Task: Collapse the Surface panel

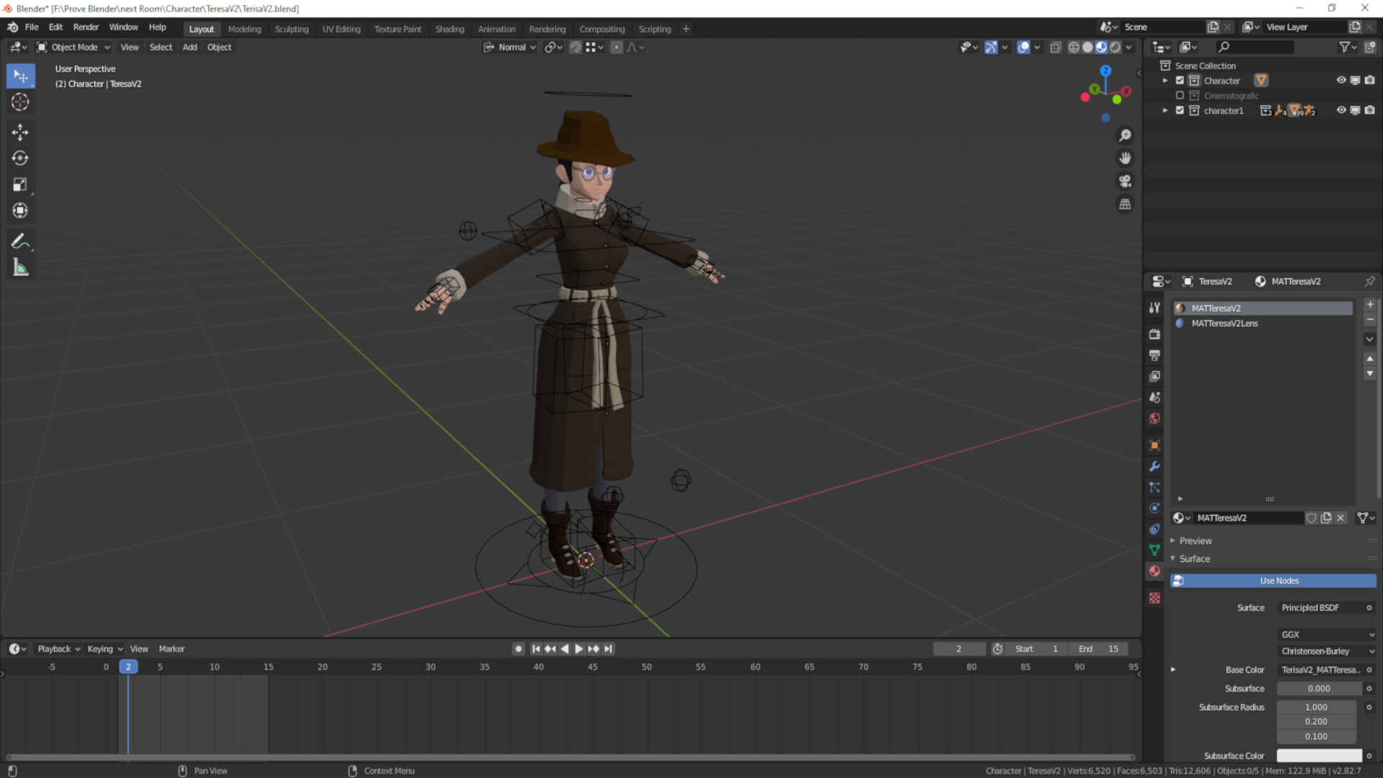Action: pyautogui.click(x=1194, y=559)
